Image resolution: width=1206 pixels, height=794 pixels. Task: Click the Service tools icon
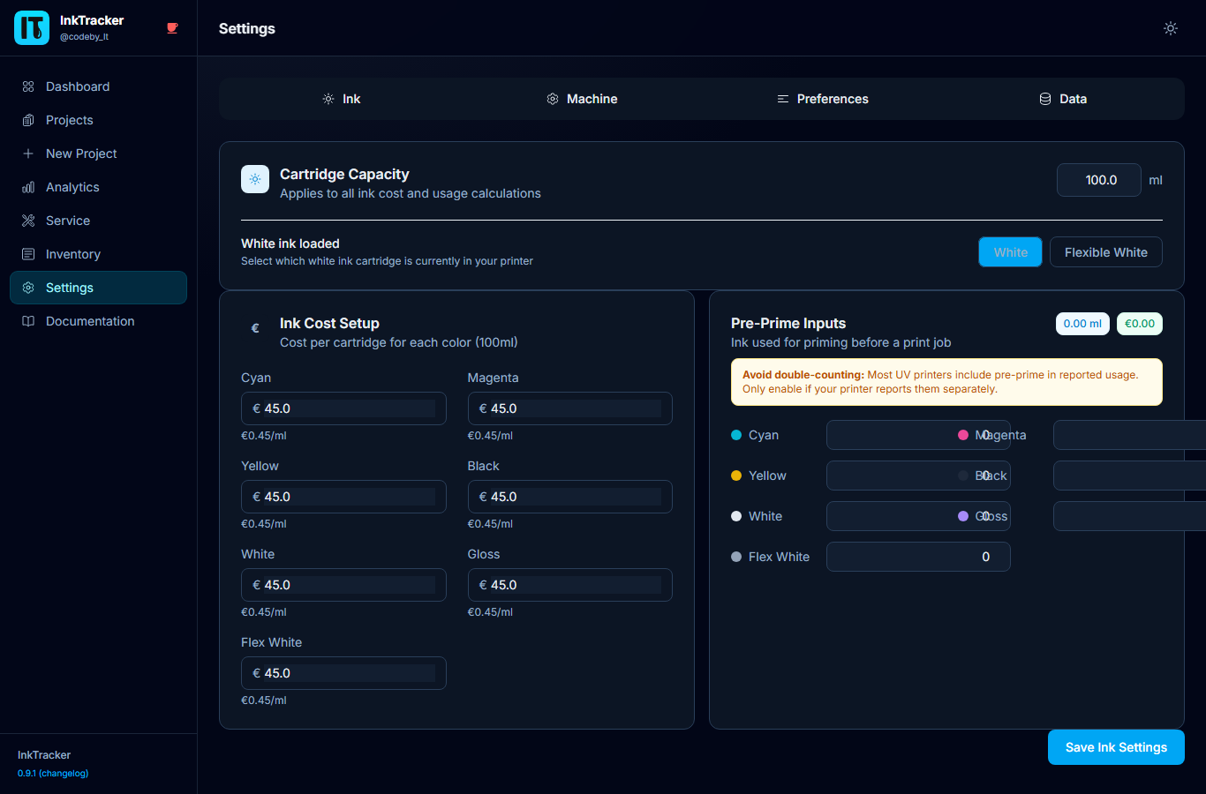coord(28,221)
